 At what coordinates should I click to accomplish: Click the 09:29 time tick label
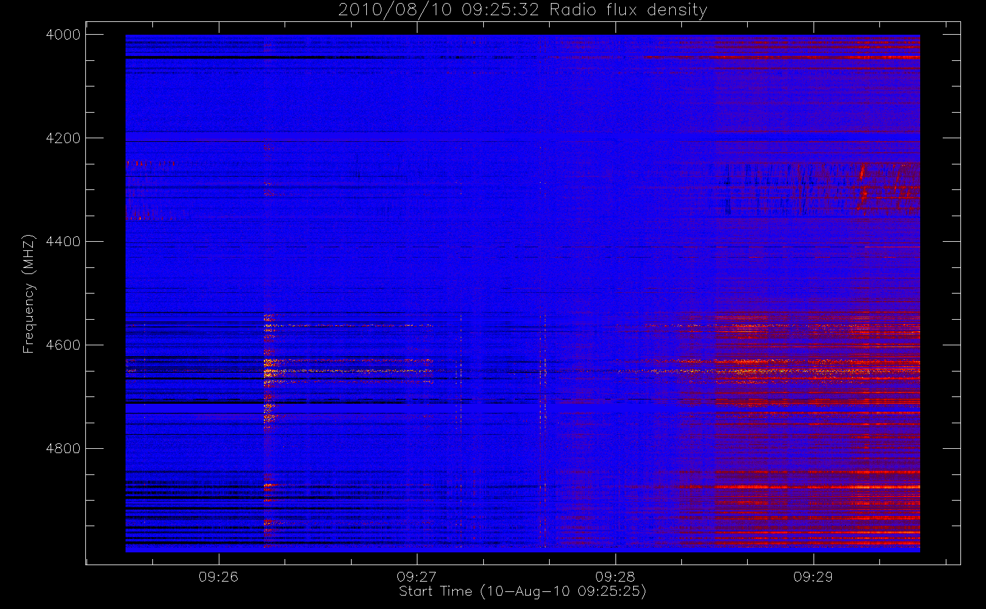(813, 577)
